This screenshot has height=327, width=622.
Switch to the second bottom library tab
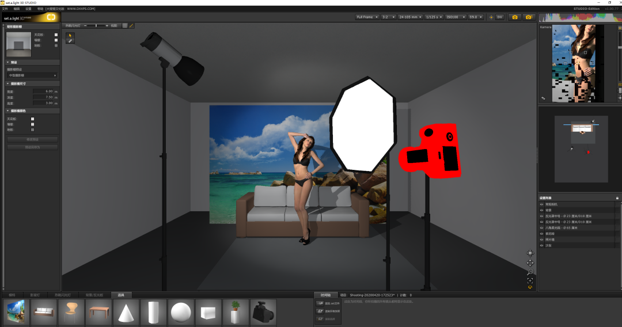pos(35,295)
